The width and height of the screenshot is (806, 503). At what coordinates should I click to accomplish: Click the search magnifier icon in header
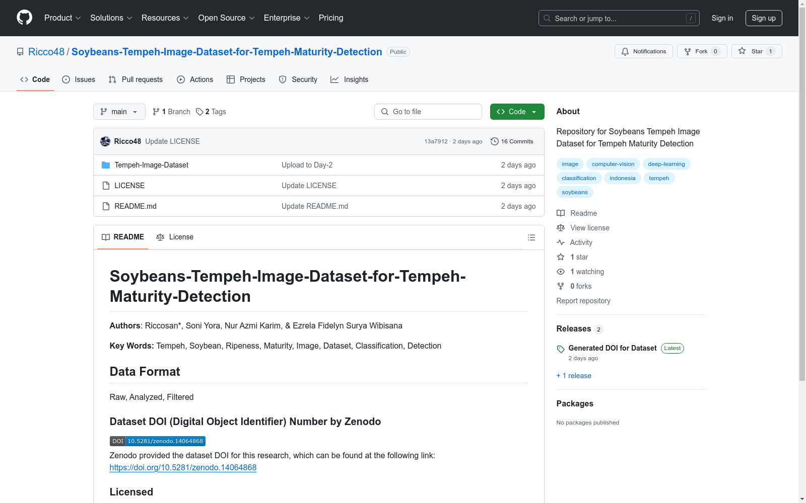547,18
